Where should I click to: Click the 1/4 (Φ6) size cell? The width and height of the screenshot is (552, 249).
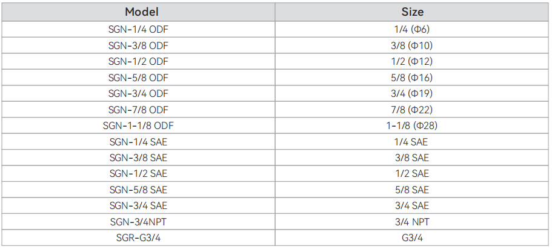pos(412,29)
